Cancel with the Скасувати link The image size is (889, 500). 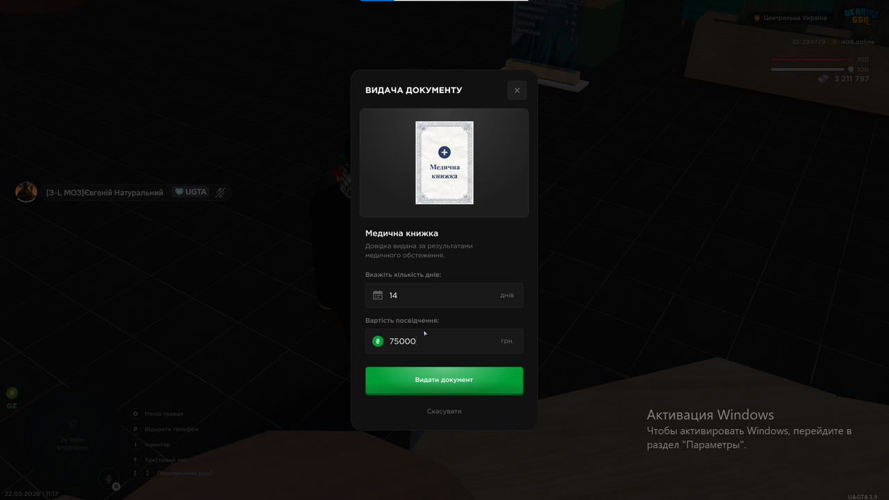tap(444, 411)
